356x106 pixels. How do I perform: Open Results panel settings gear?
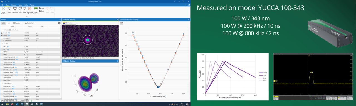point(59,23)
